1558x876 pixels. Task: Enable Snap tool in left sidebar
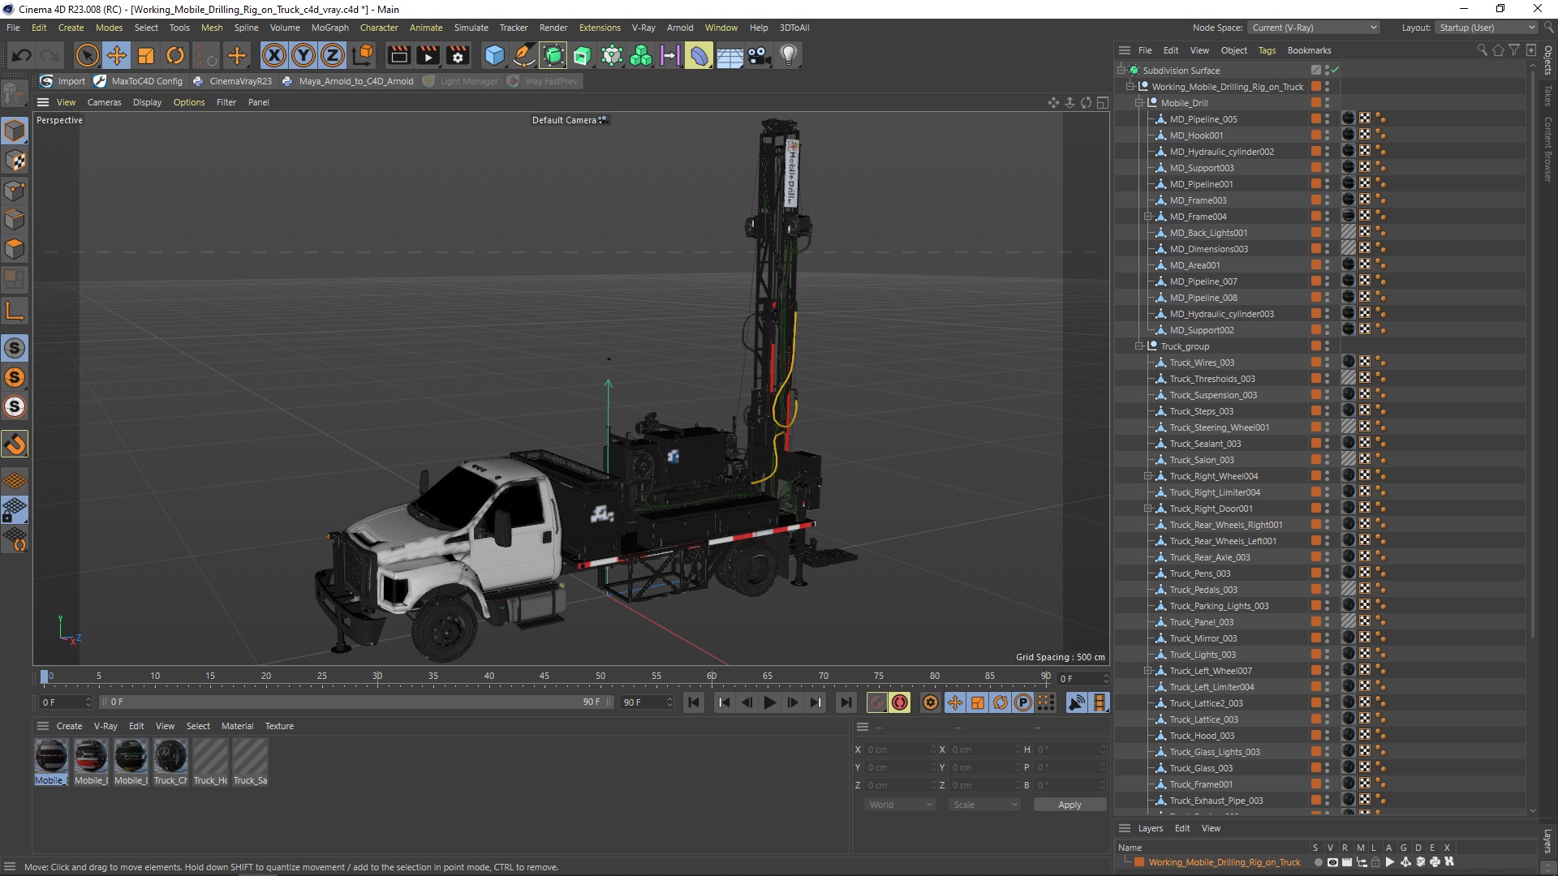click(15, 444)
